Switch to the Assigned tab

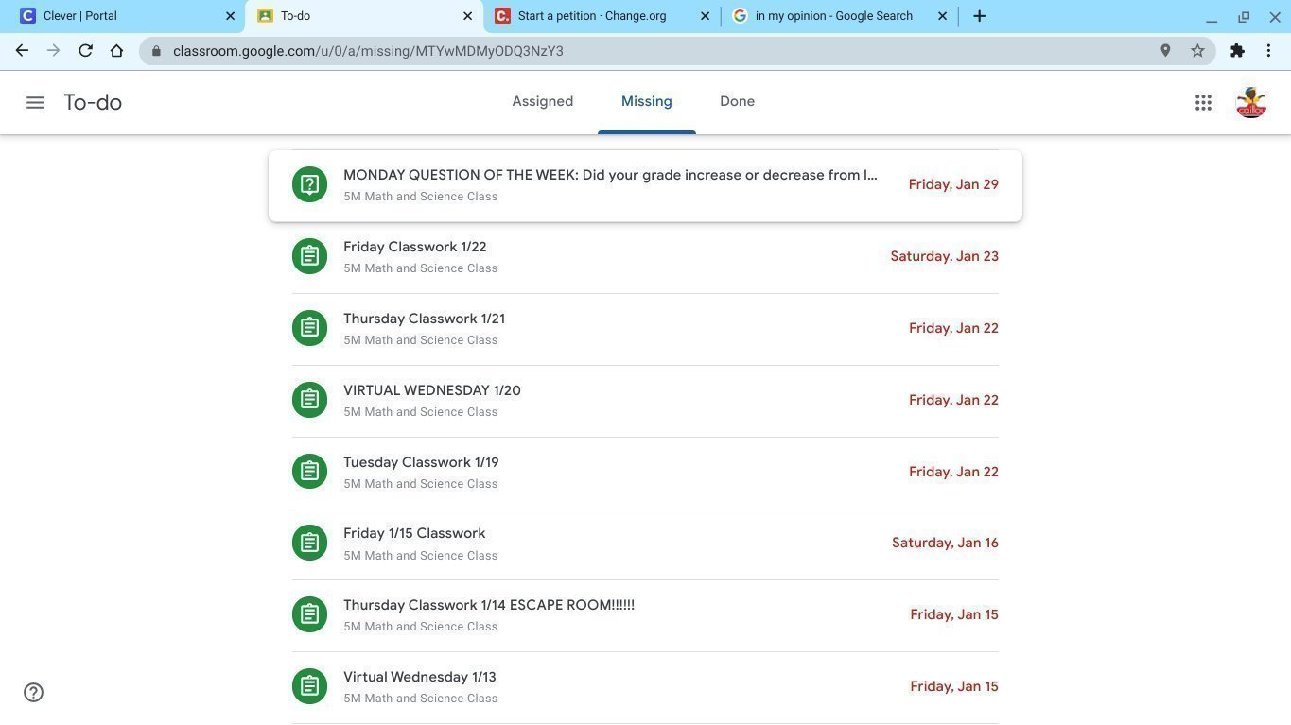click(x=542, y=101)
